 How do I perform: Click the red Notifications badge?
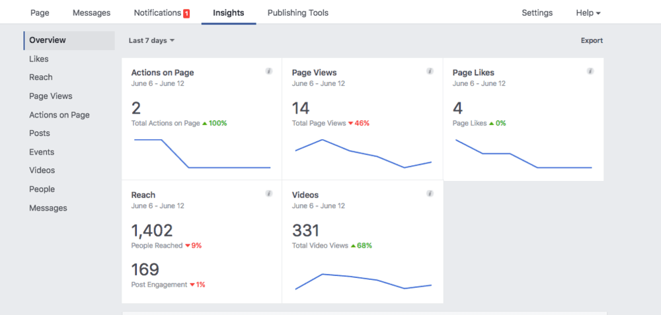[x=186, y=13]
